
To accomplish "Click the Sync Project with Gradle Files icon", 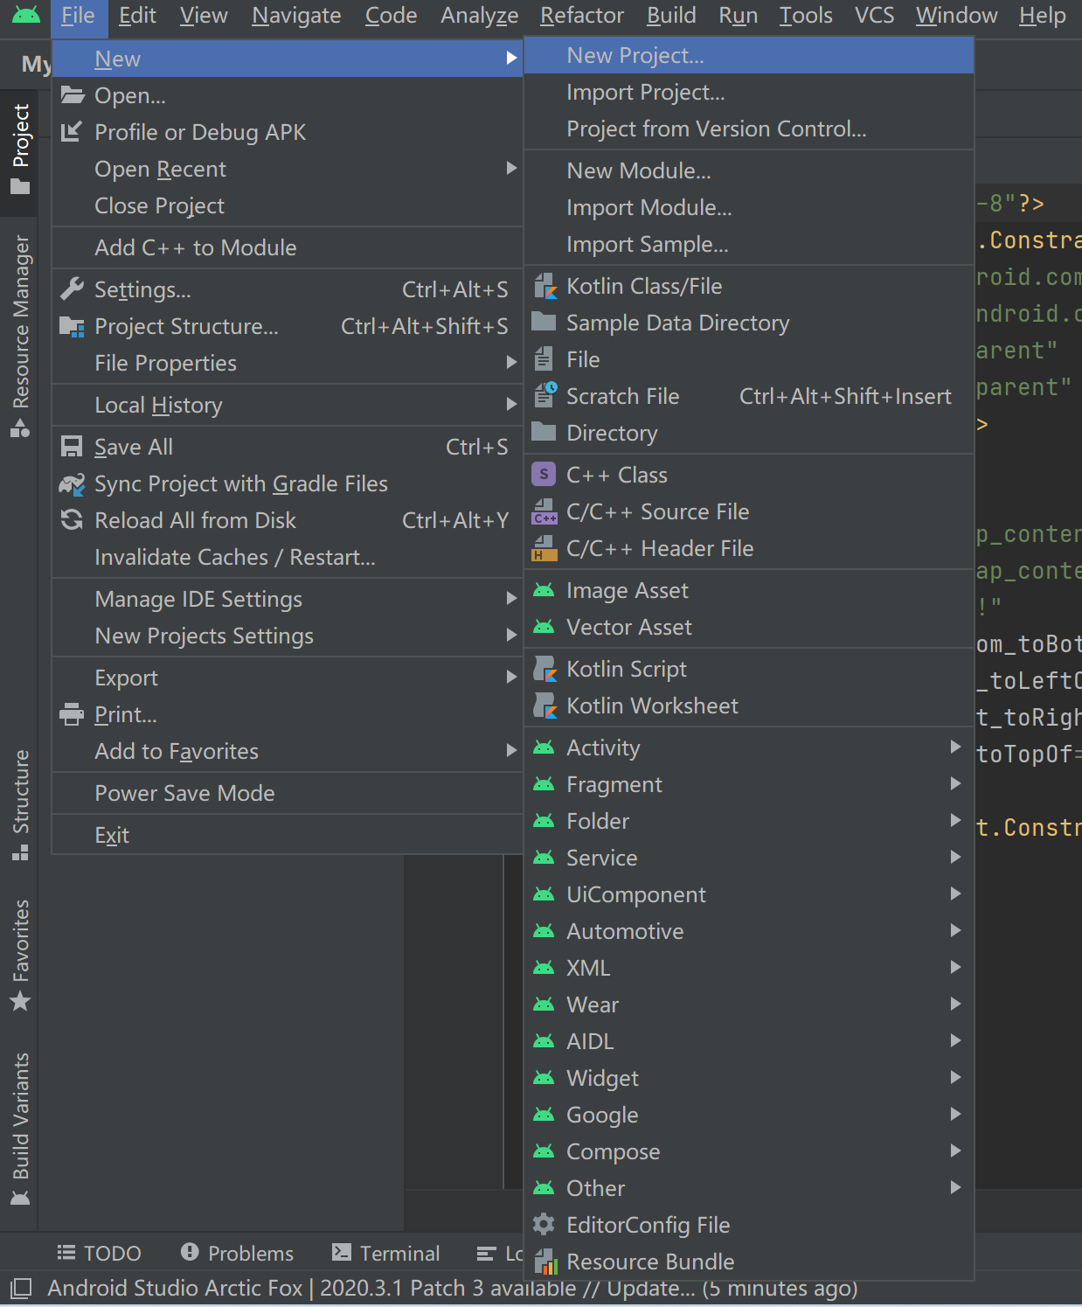I will click(72, 483).
